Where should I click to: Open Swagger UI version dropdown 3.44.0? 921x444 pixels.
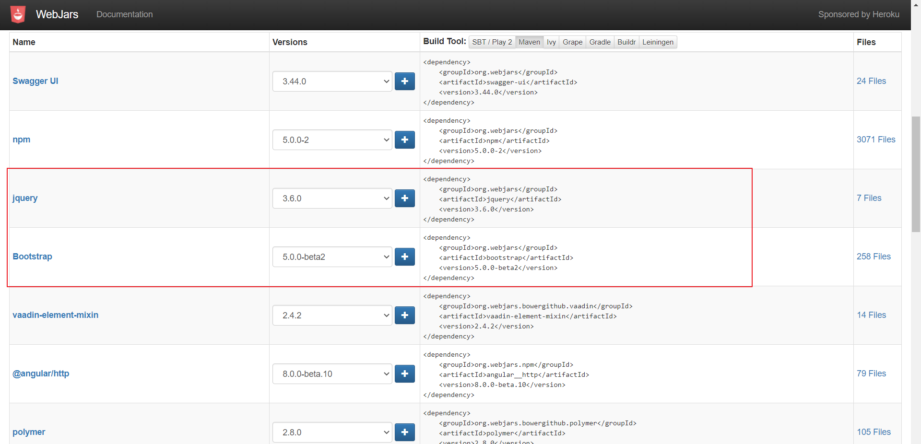click(x=332, y=82)
